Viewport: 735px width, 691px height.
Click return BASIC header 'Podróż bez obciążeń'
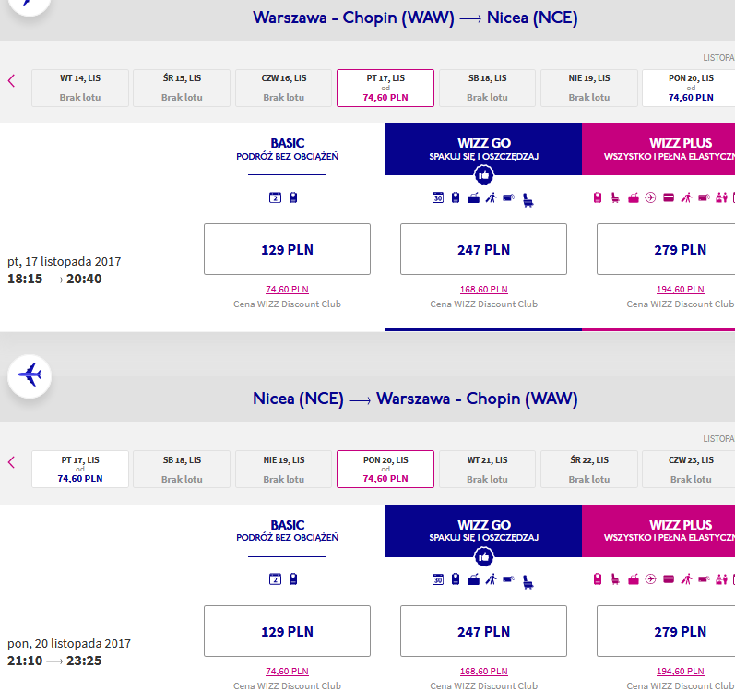tap(288, 537)
